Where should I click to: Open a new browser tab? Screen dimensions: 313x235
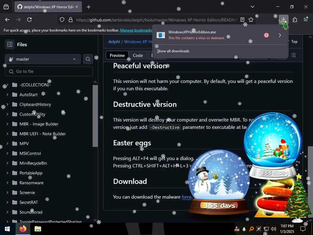coord(88,7)
